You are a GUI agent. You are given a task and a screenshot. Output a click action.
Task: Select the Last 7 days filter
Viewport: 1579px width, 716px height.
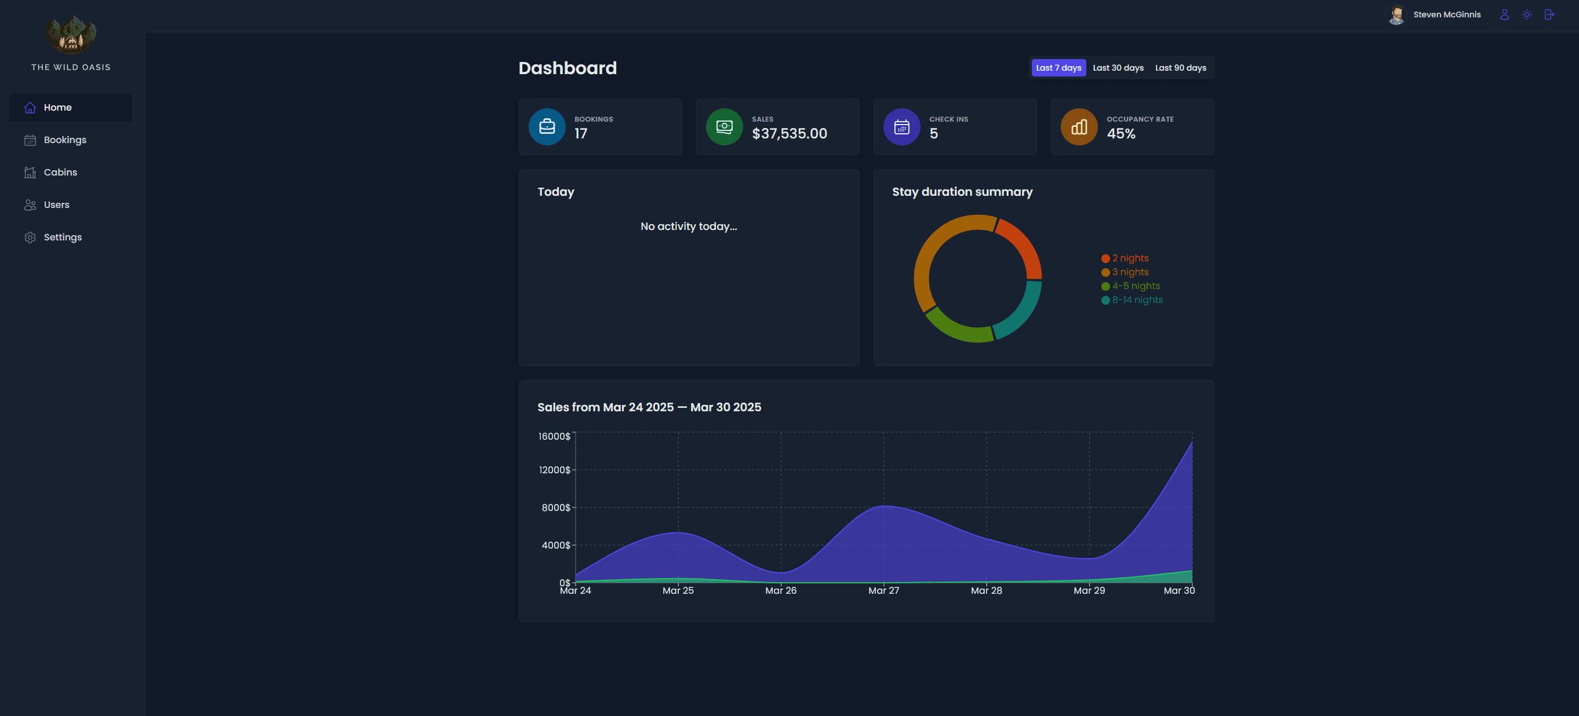(1058, 68)
